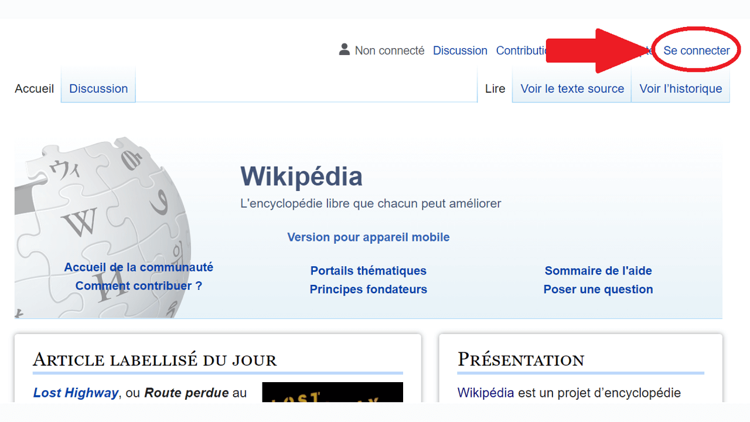Open Portails thématiques link

[369, 271]
